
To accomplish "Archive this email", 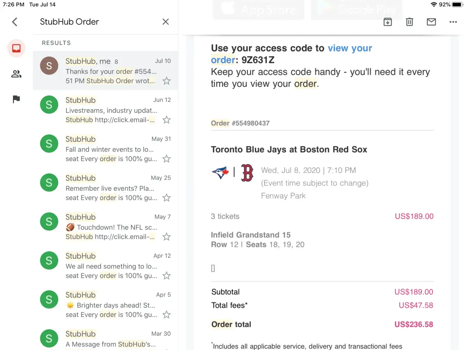I will click(x=388, y=22).
